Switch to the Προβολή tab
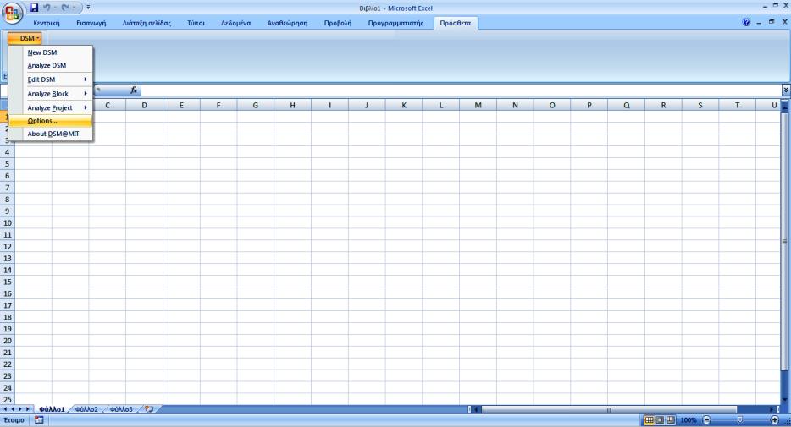Image resolution: width=791 pixels, height=427 pixels. click(337, 23)
